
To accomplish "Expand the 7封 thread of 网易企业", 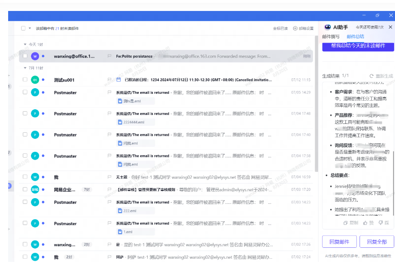I will pyautogui.click(x=87, y=190).
